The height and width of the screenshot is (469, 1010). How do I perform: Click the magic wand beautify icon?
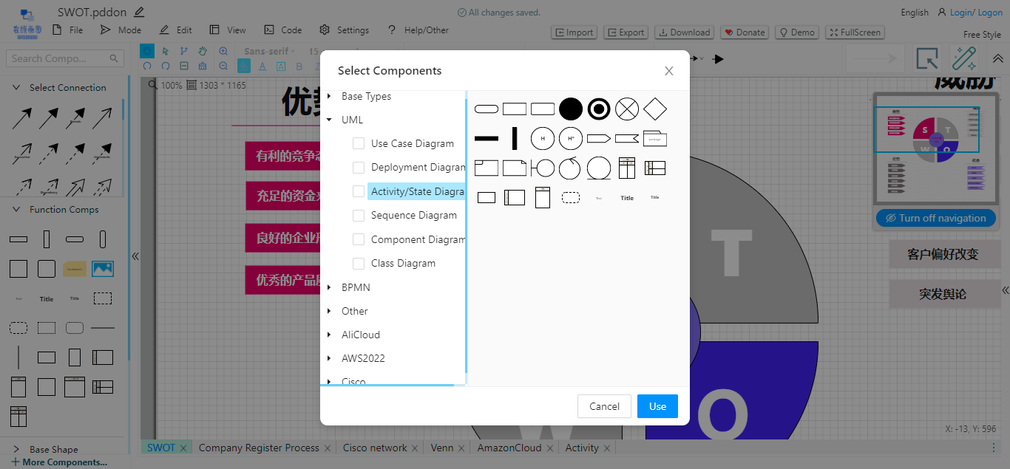pyautogui.click(x=965, y=58)
